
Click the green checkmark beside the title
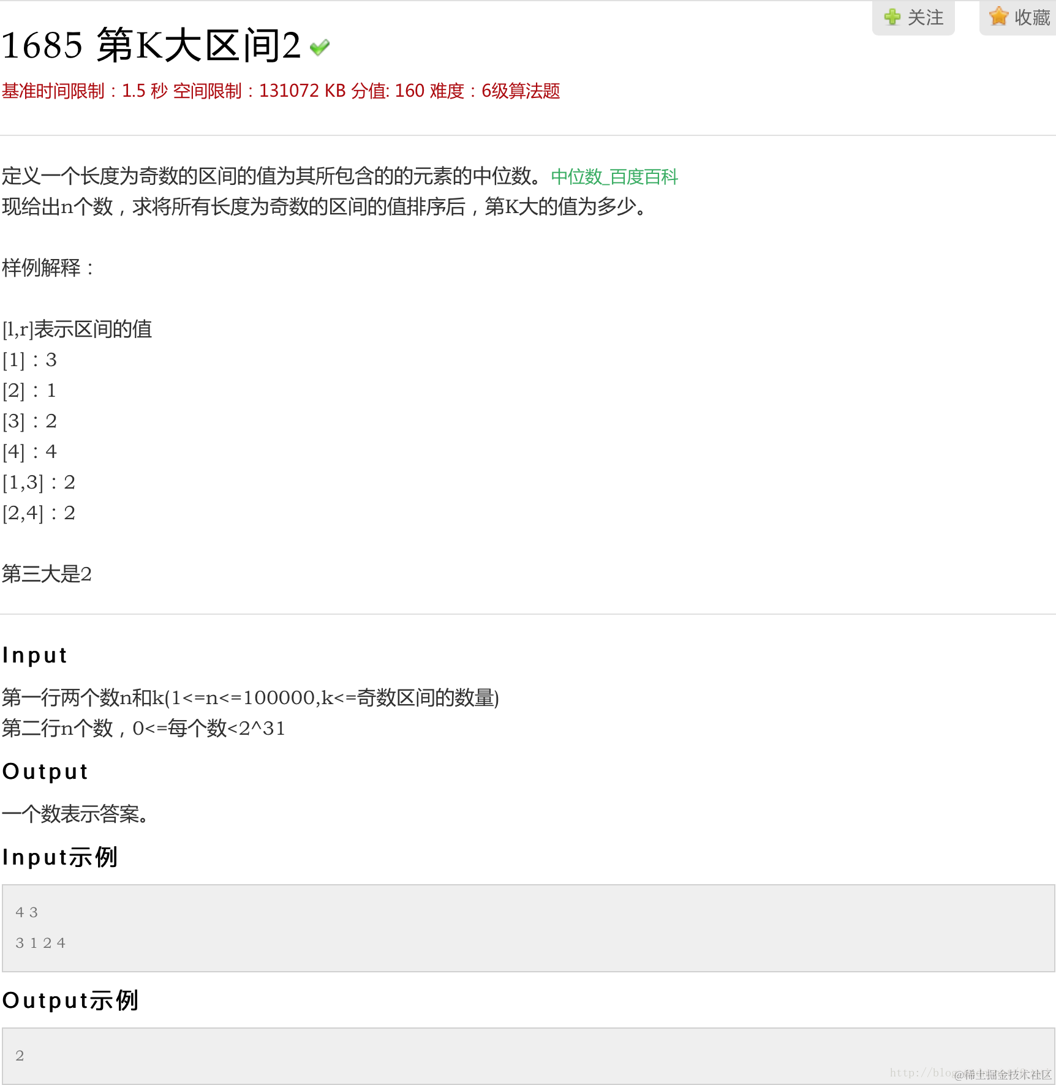pos(320,47)
